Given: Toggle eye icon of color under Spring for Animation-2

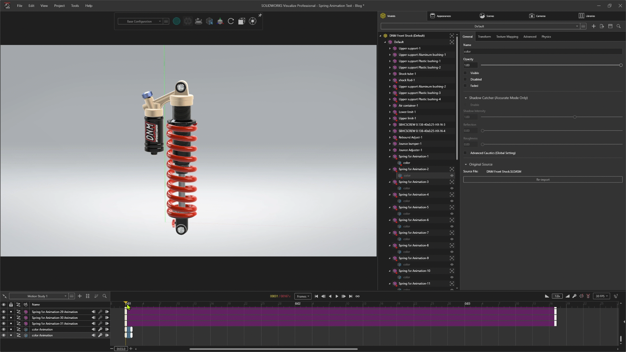Looking at the screenshot, I should click(452, 175).
